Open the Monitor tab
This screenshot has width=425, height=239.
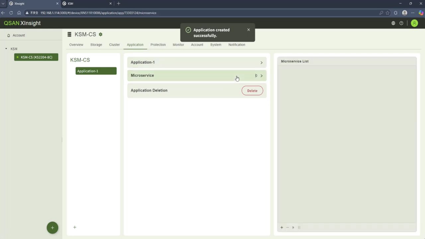[x=178, y=45]
